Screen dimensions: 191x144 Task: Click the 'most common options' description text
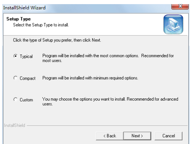[108, 58]
